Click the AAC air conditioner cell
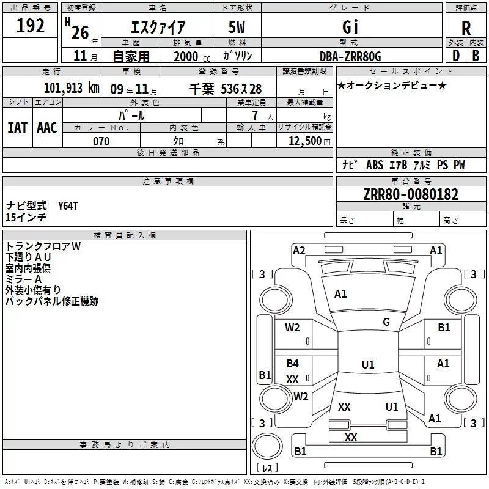 tap(46, 127)
